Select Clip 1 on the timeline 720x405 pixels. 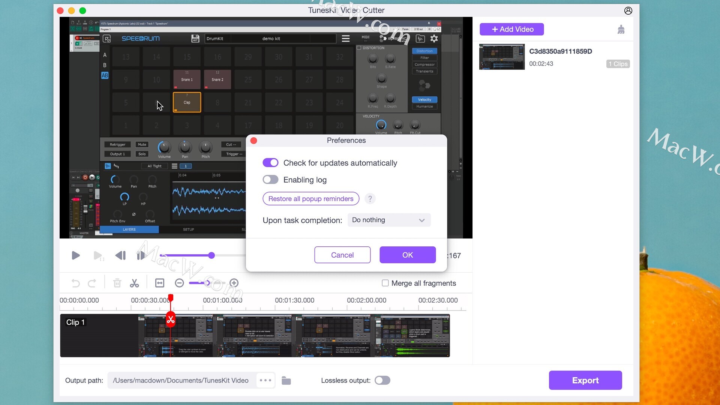point(255,336)
